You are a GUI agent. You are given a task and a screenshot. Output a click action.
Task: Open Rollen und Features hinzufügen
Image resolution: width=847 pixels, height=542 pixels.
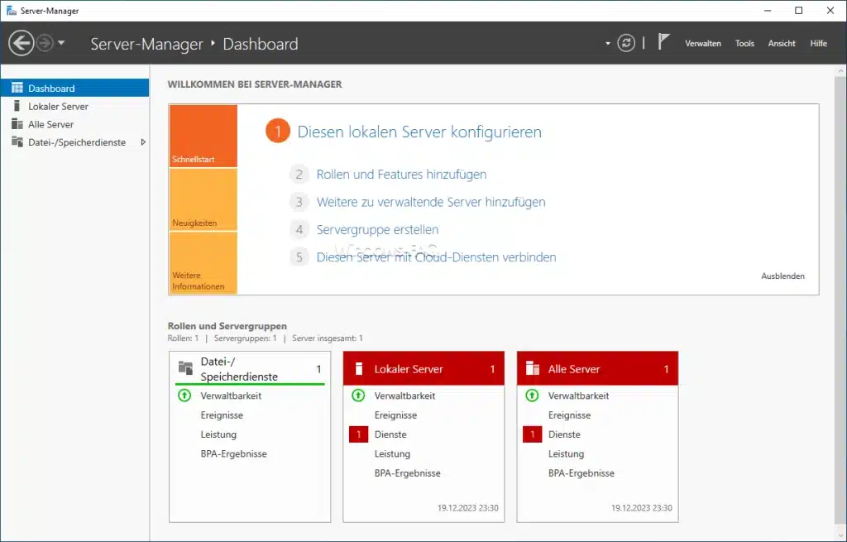401,175
